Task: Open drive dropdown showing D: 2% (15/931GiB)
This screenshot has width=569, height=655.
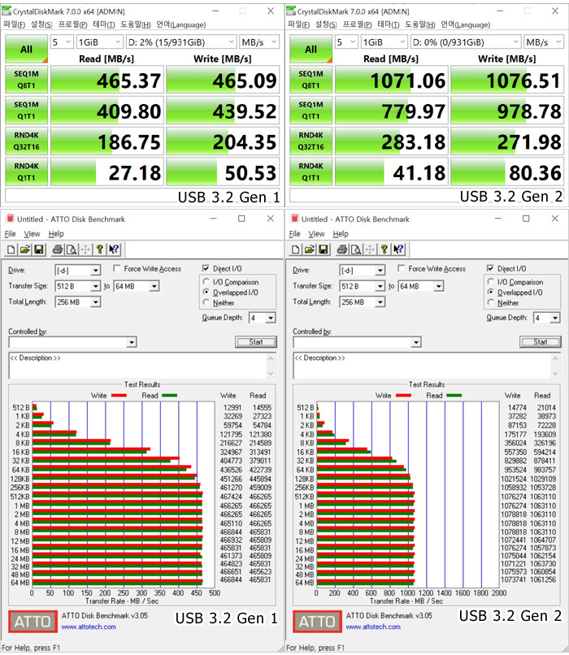Action: (182, 42)
